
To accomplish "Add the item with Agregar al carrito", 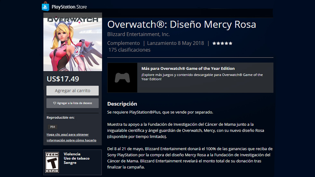I will pos(73,91).
